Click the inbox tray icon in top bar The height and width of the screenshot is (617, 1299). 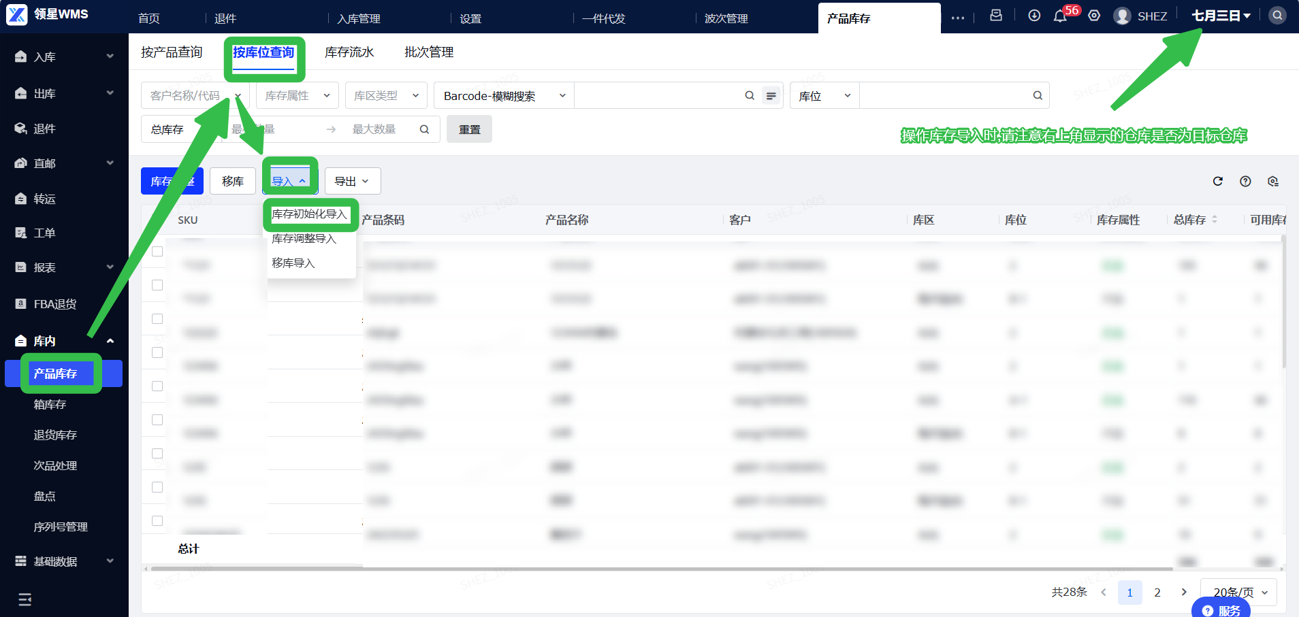(x=996, y=15)
